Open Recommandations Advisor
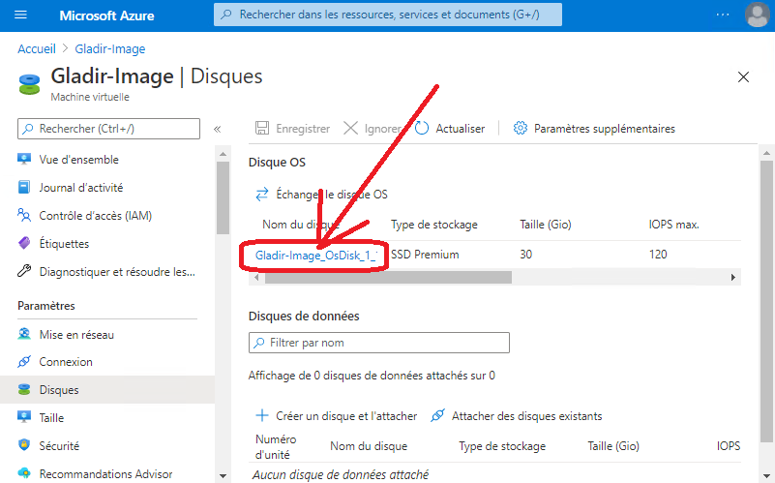The image size is (775, 483). (107, 473)
